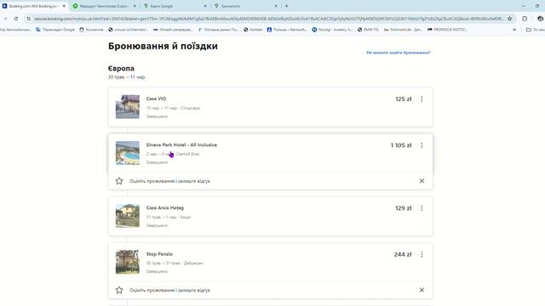Open Casa Anca Hațeg booking title
545x306 pixels.
point(164,207)
